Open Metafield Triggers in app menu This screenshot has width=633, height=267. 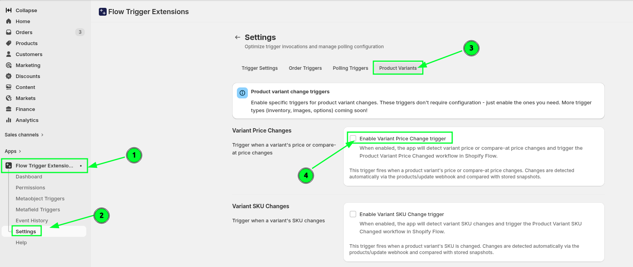[38, 210]
